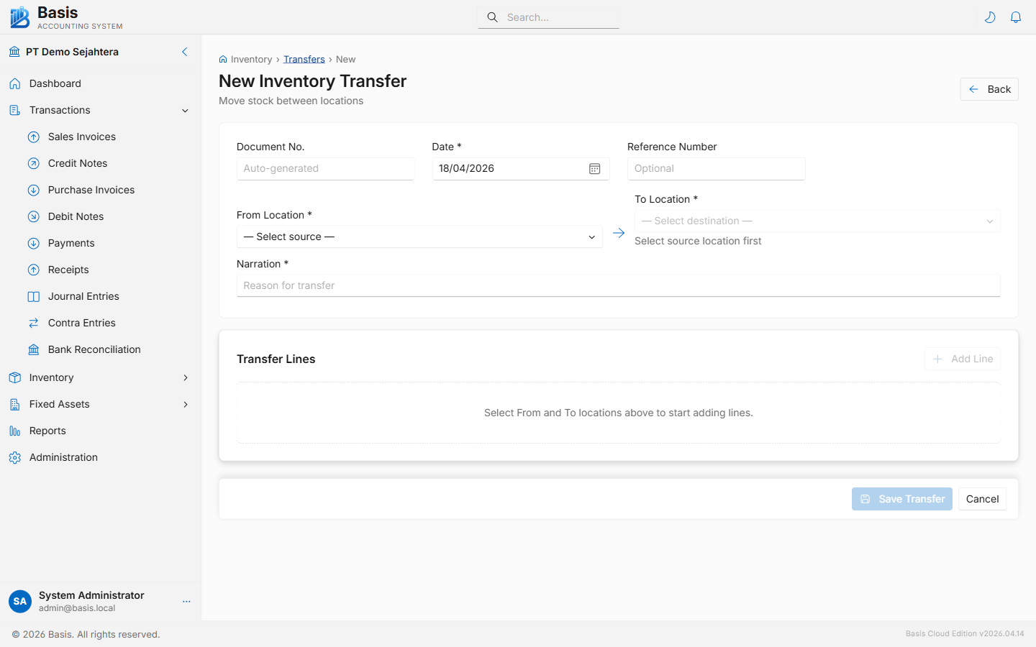Viewport: 1036px width, 647px height.
Task: Click the search magnifier icon
Action: pos(492,17)
